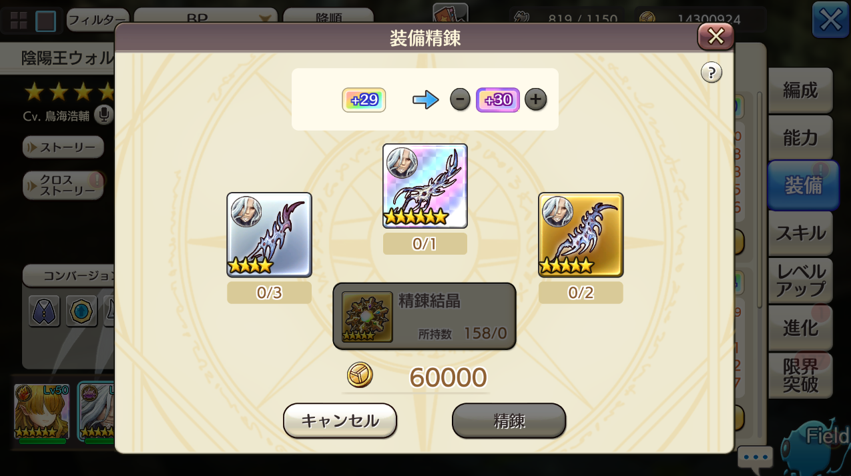
Task: Close the 装備精錬 dialog with X
Action: (x=716, y=36)
